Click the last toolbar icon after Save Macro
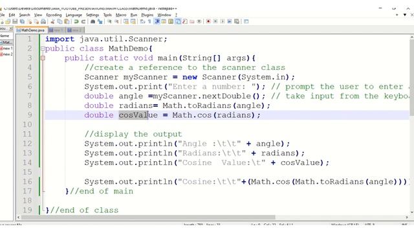Screen dimensions: 414x233 coord(246,21)
